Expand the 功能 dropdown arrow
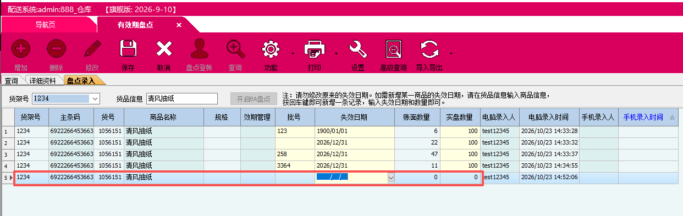Viewport: 683px width, 216px height. click(293, 54)
